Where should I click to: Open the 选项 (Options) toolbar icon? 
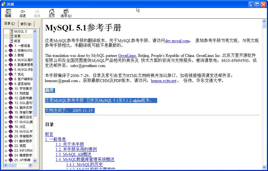coord(65,13)
